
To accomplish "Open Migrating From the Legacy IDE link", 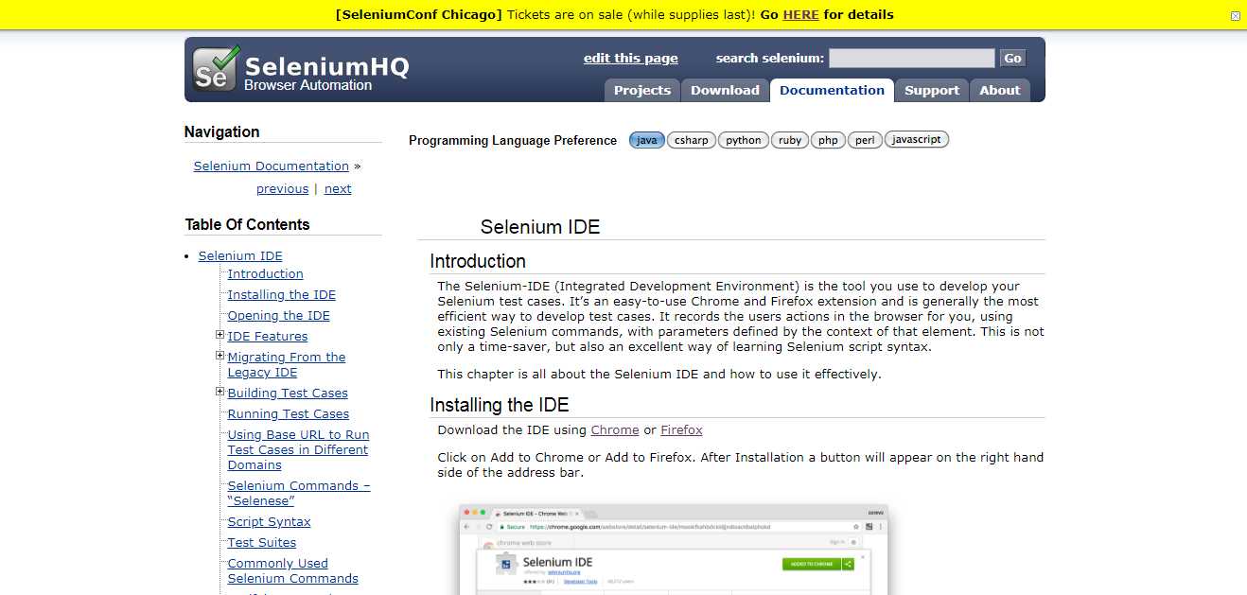I will tap(287, 364).
